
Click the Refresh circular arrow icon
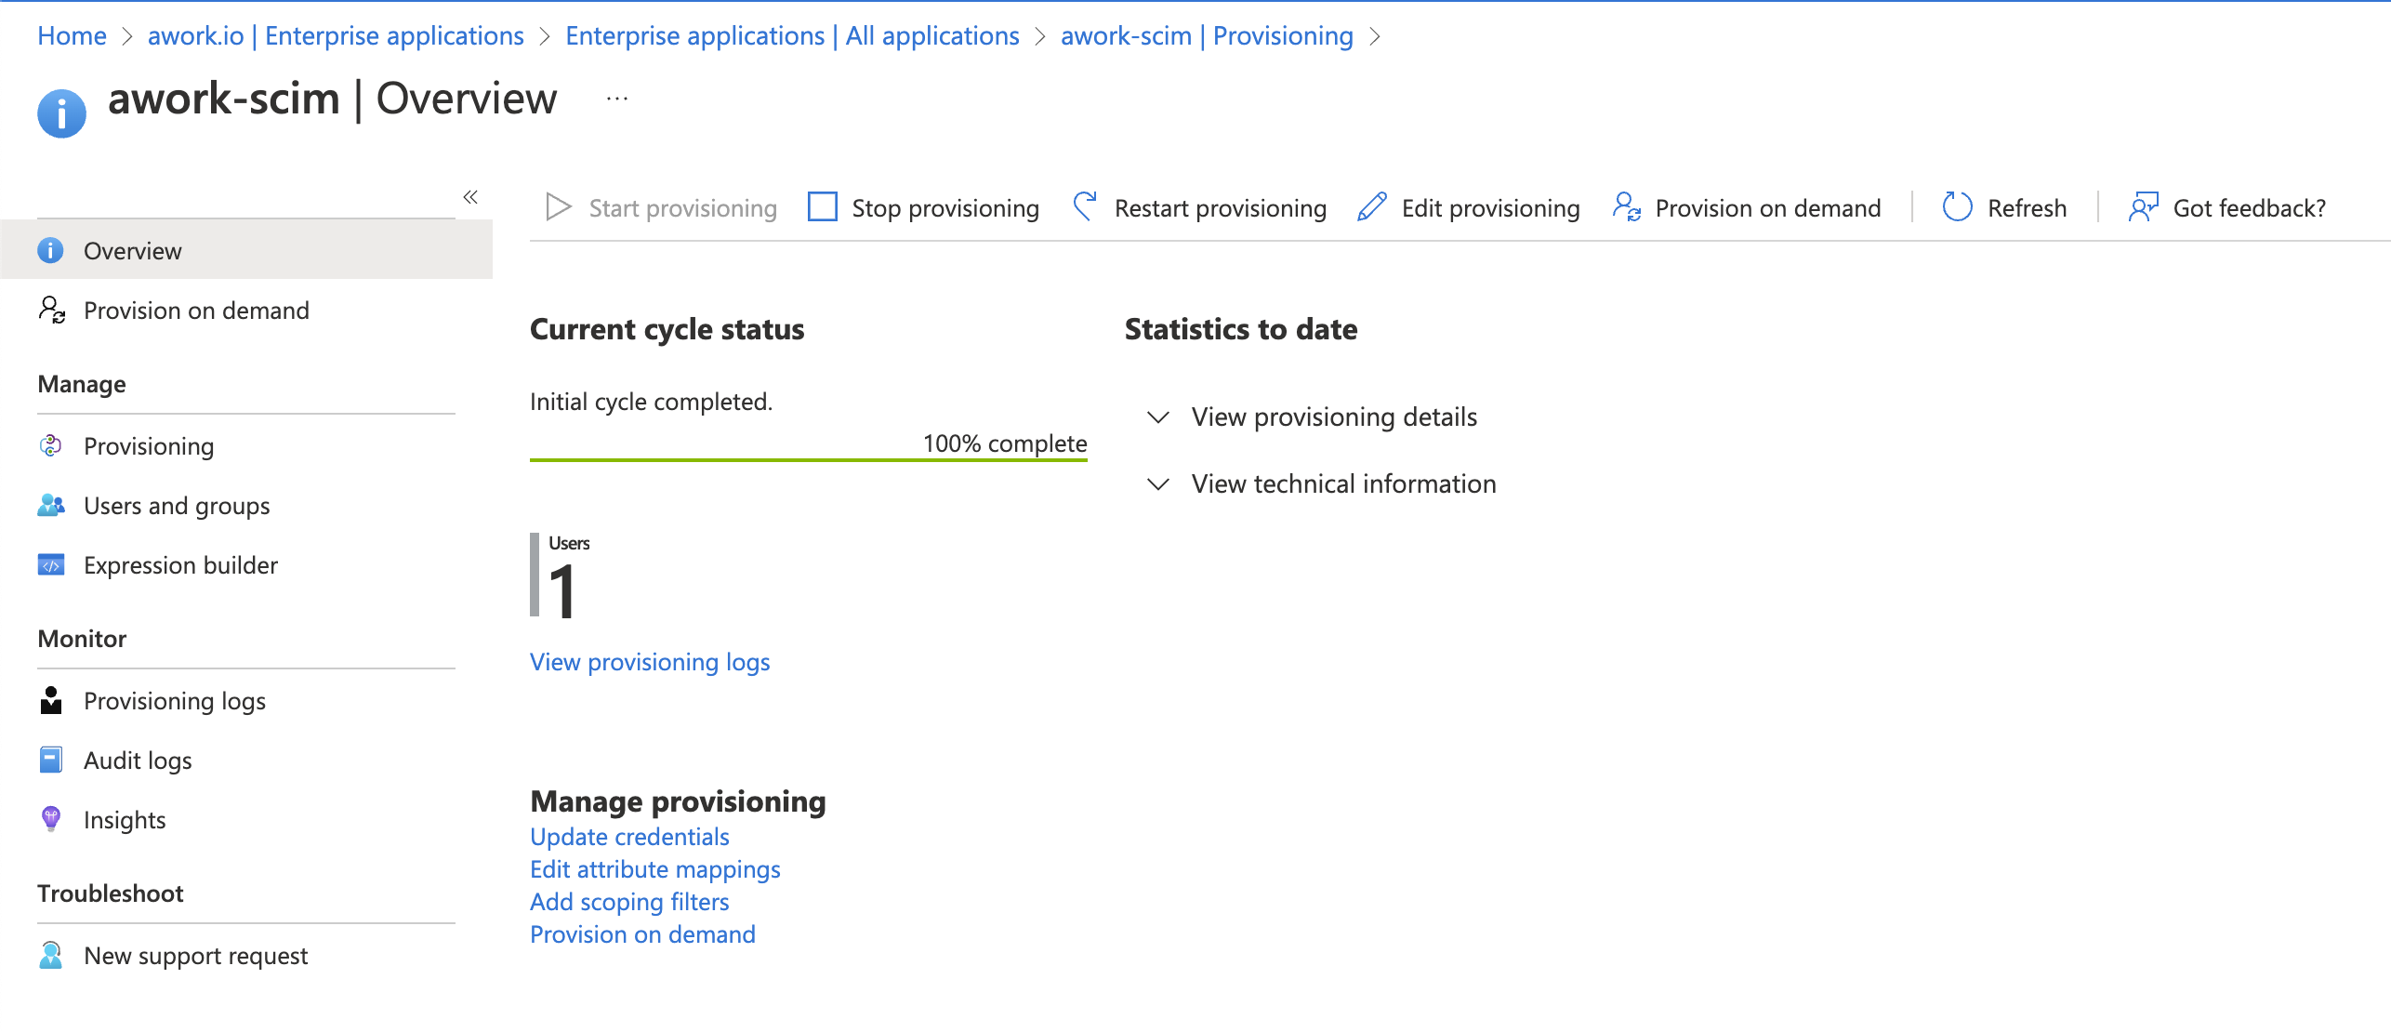tap(1957, 206)
